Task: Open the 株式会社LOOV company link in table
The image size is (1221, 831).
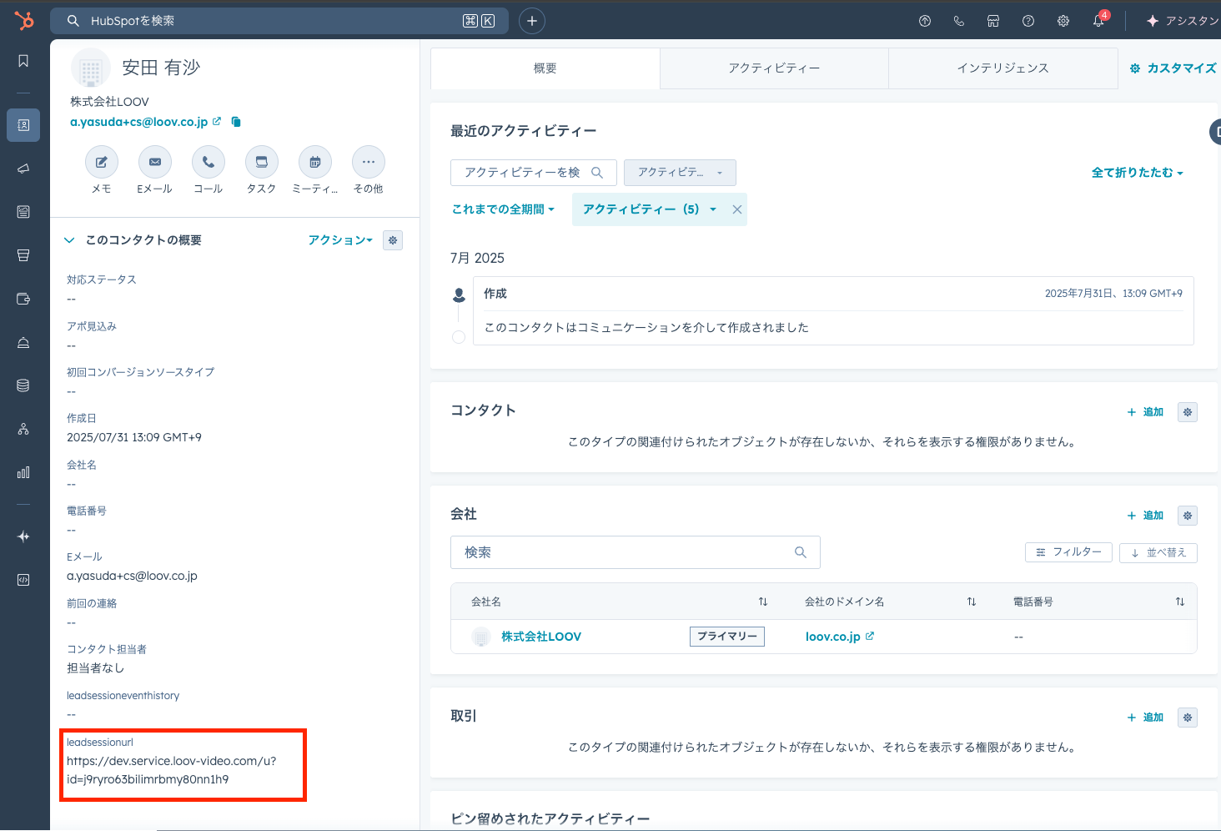Action: 541,637
